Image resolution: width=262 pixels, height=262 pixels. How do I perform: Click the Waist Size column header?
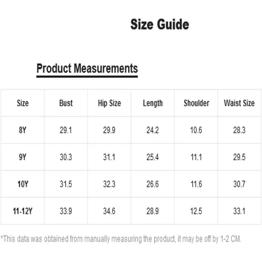tap(239, 103)
